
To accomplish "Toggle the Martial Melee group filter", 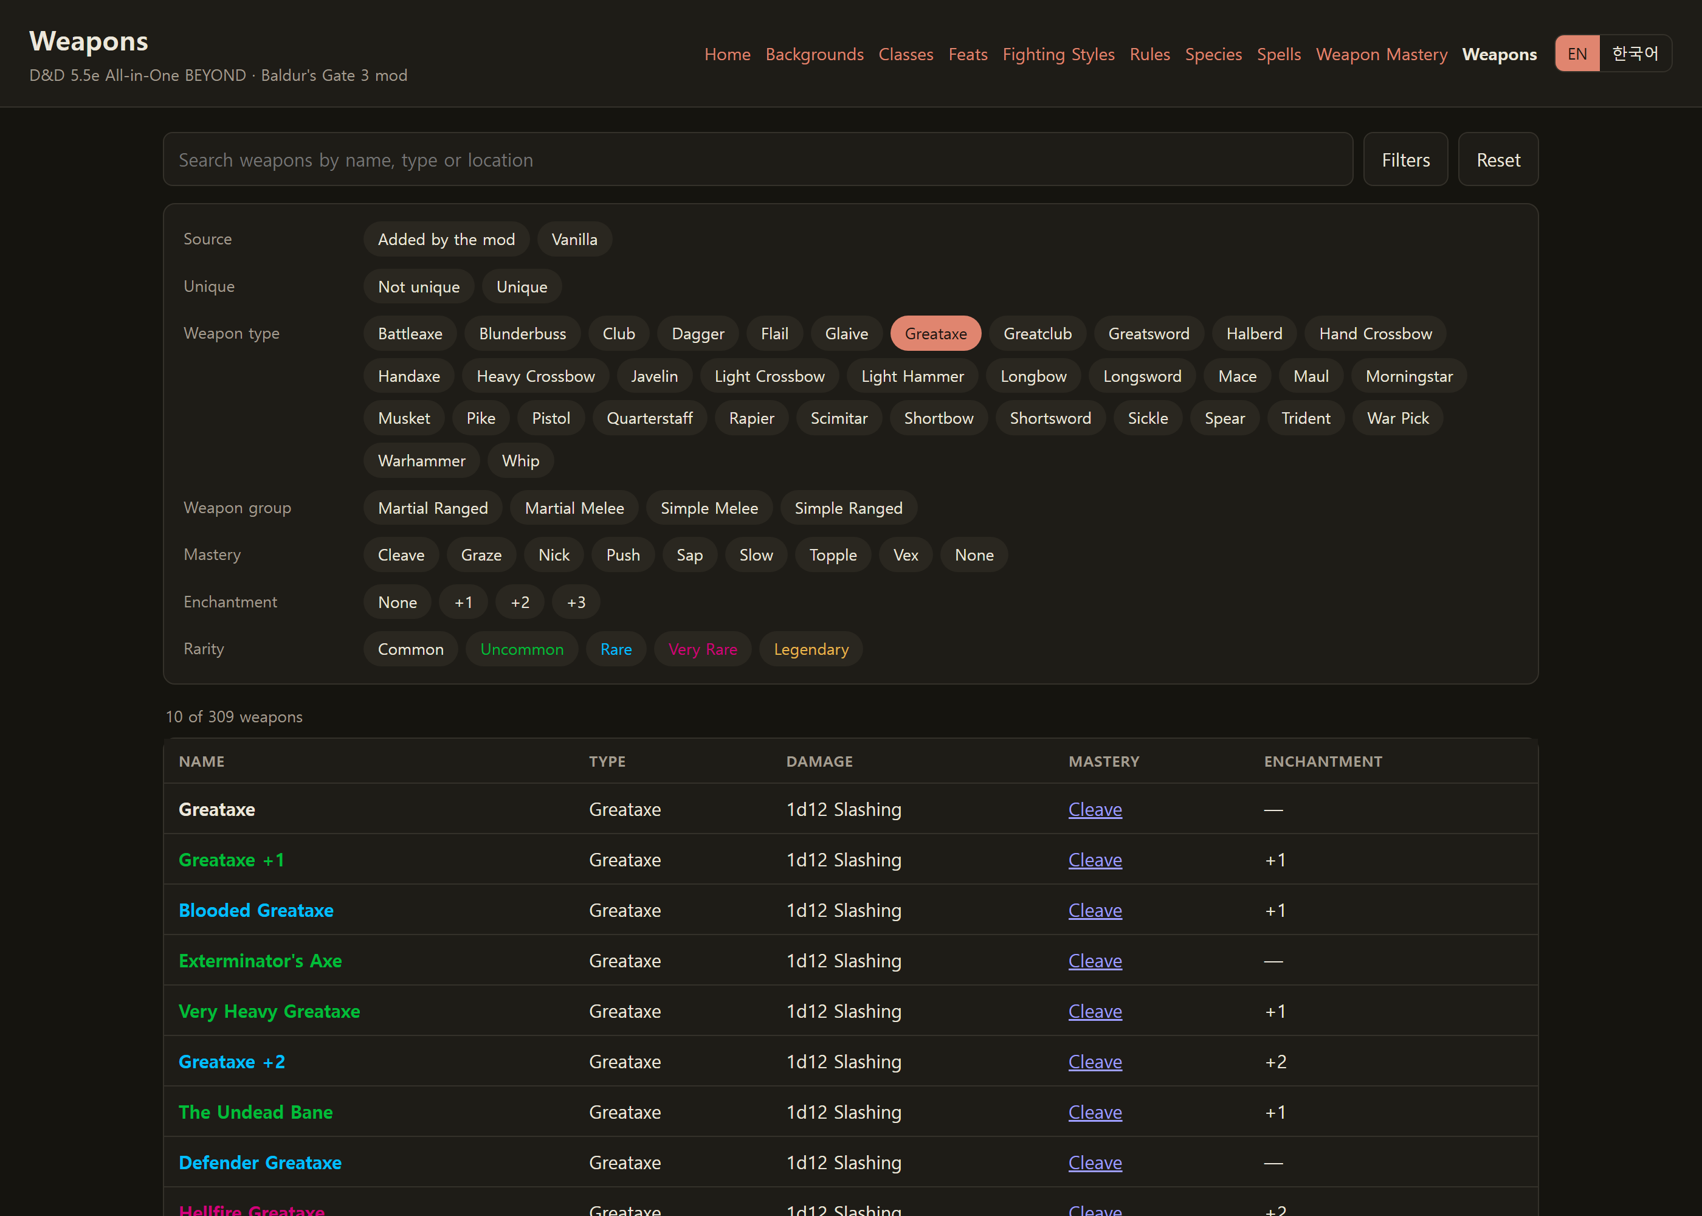I will click(574, 508).
